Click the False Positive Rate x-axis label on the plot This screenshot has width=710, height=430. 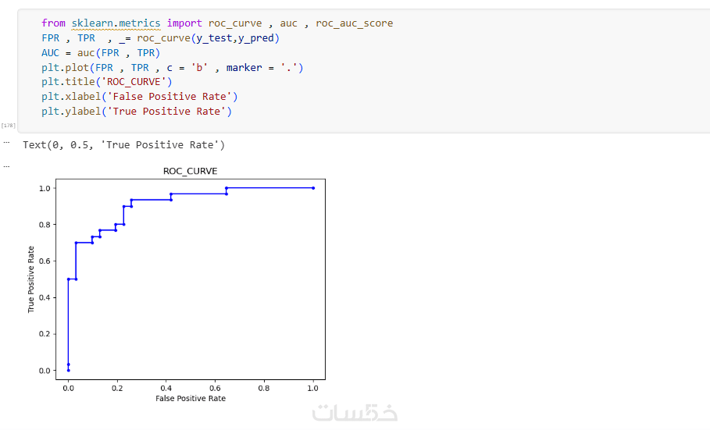coord(191,398)
